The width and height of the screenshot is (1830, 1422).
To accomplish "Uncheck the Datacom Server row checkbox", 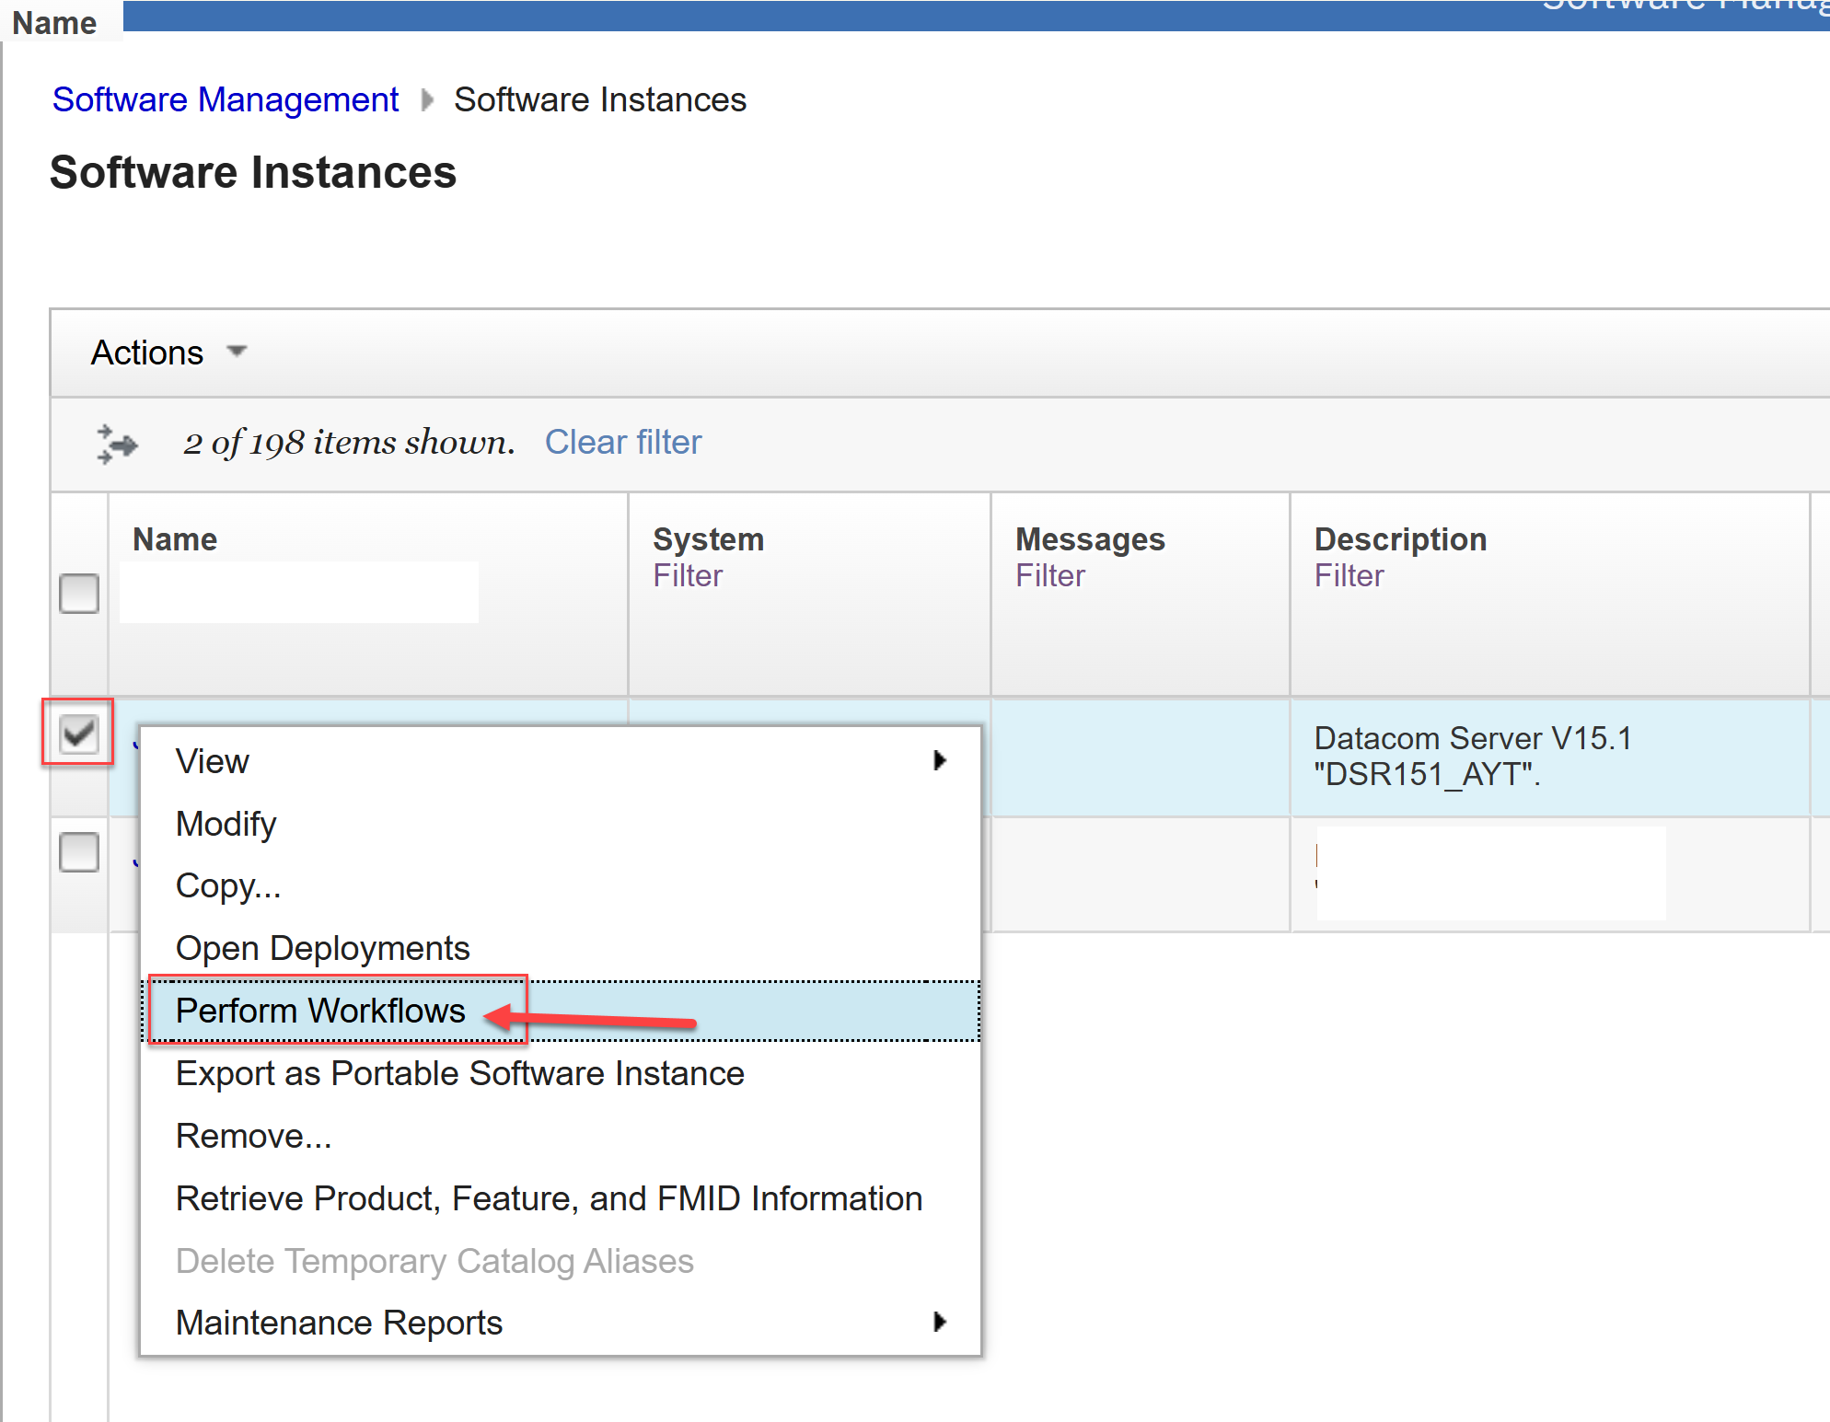I will pyautogui.click(x=79, y=734).
